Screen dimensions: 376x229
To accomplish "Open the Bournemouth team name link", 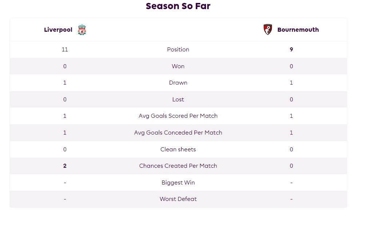I will point(298,30).
